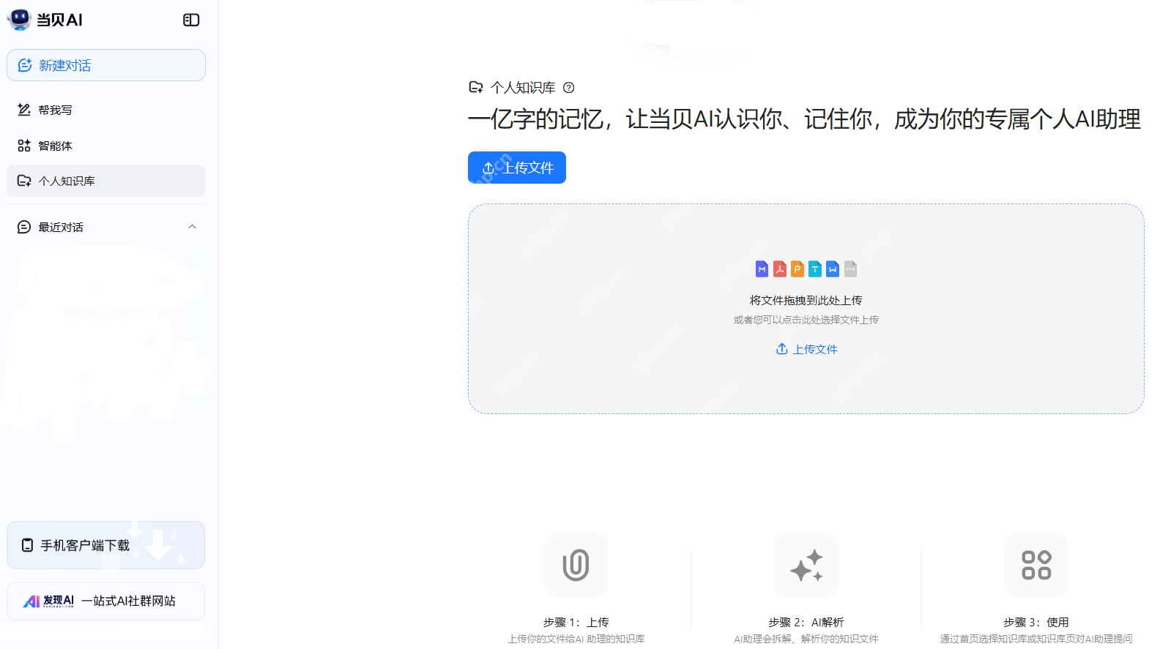Click the 当贝AI robot logo
This screenshot has height=649, width=1171.
(x=19, y=20)
